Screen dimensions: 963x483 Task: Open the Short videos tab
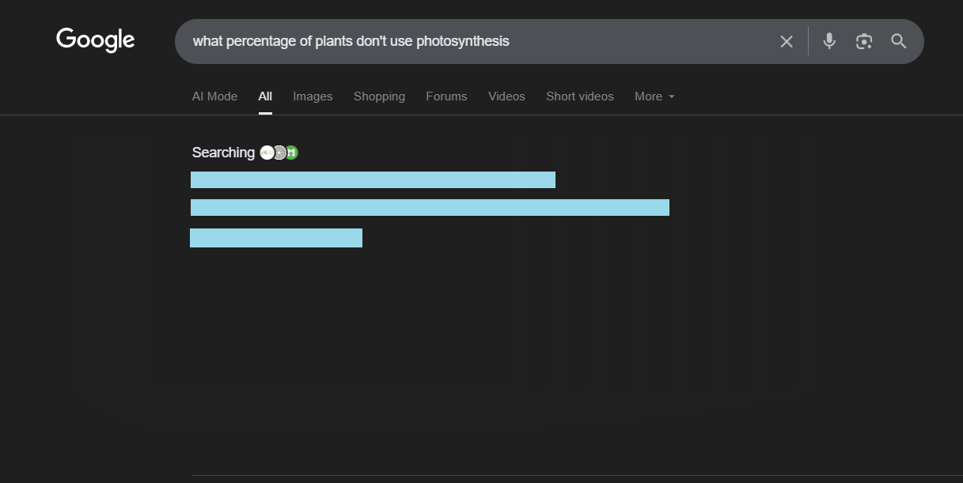[x=579, y=96]
